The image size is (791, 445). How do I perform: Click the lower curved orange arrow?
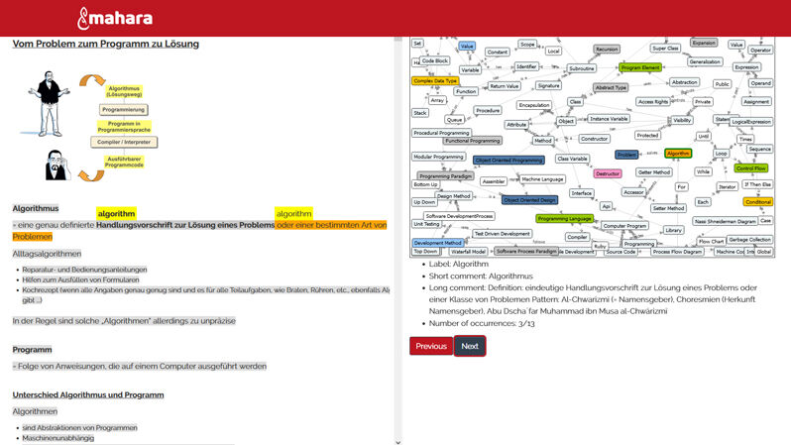(x=91, y=172)
